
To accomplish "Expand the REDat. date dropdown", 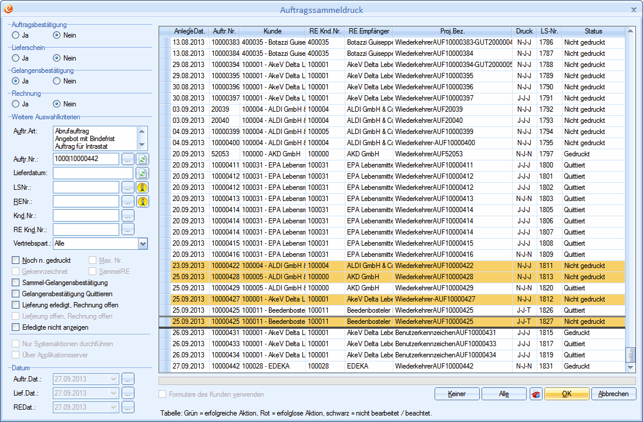I will 113,408.
